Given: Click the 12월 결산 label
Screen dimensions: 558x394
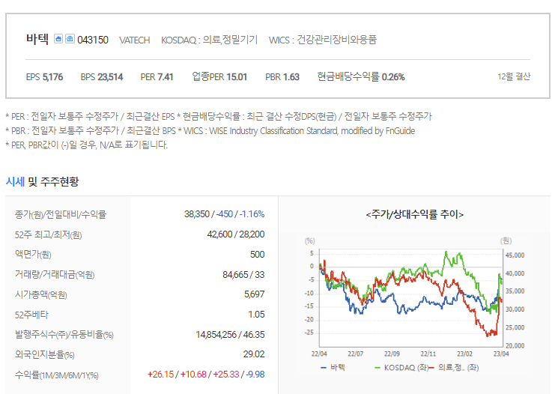Looking at the screenshot, I should (514, 76).
